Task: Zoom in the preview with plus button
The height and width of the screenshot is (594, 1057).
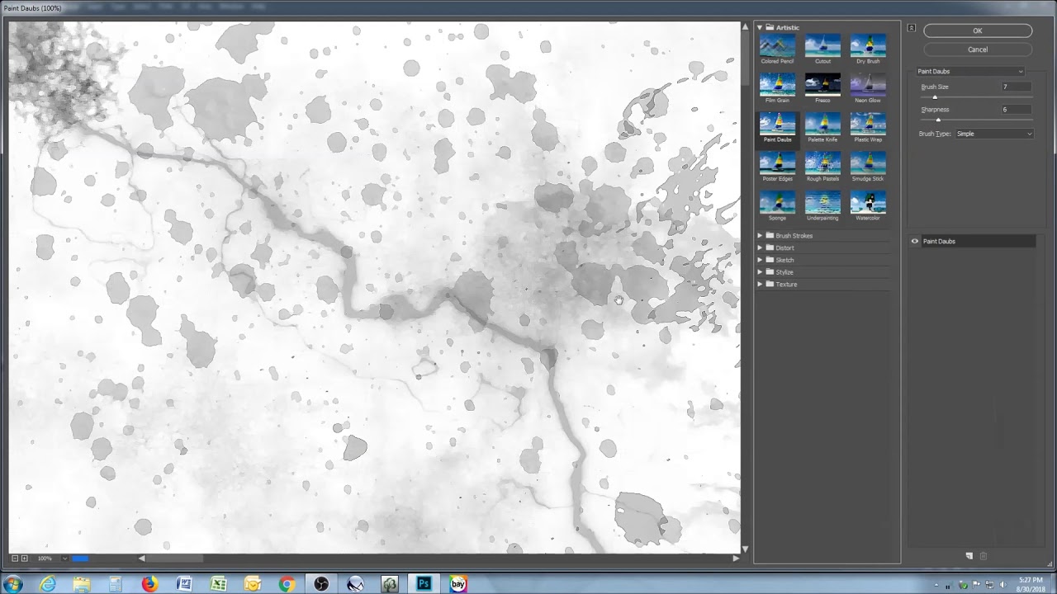Action: [x=25, y=559]
